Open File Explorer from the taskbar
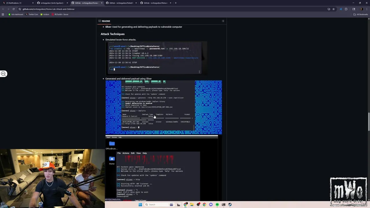This screenshot has height=208, width=370. coord(191,205)
